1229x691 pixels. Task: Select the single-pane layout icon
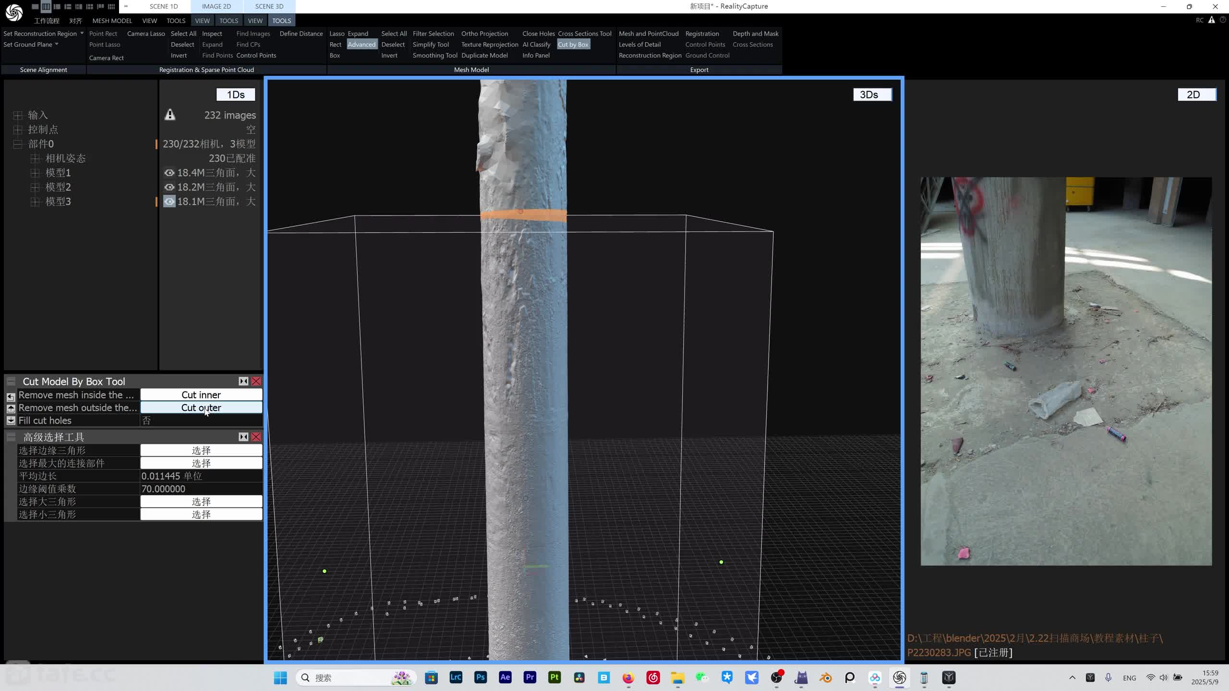[x=35, y=7]
